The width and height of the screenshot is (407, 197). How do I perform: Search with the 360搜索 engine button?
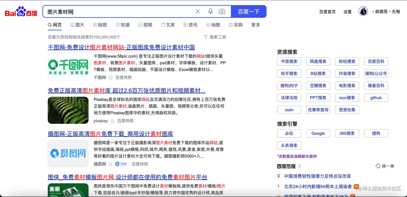(x=347, y=133)
